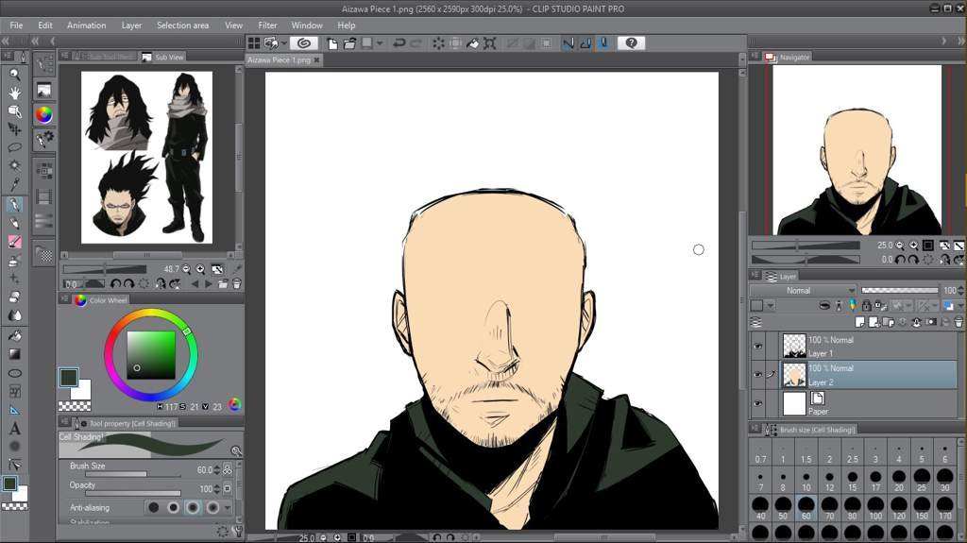Undo the last action
967x543 pixels.
coord(399,43)
